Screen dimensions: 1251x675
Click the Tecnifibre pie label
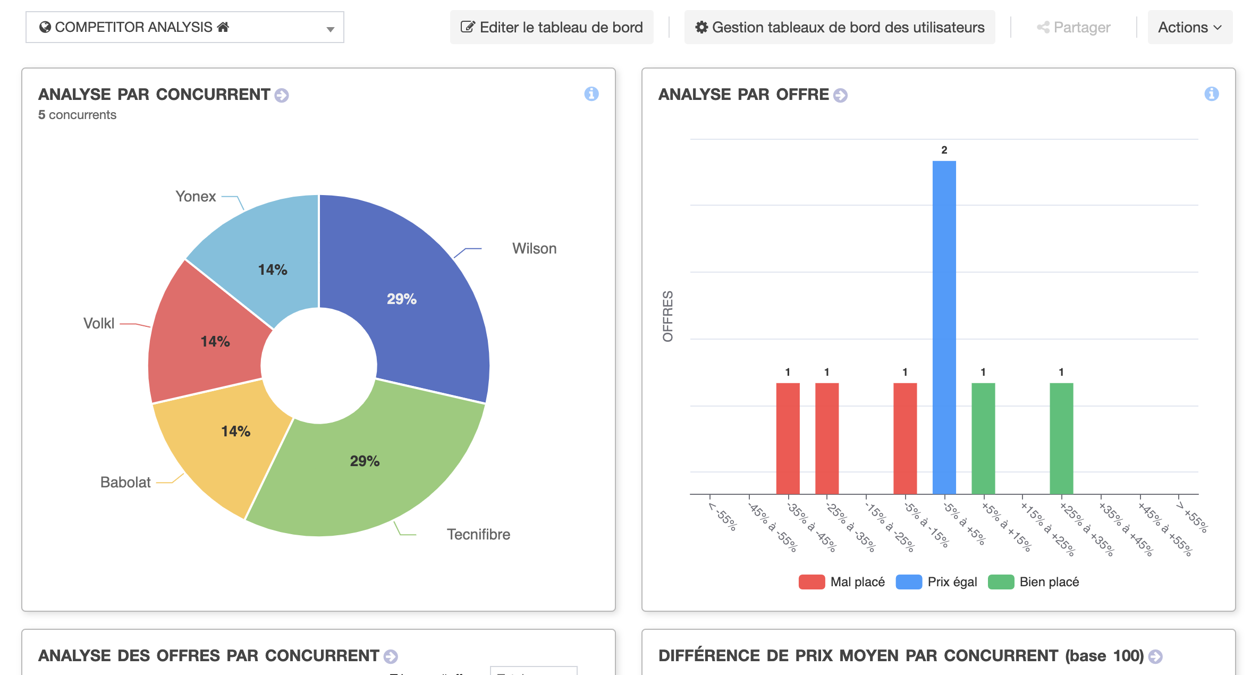pyautogui.click(x=478, y=534)
